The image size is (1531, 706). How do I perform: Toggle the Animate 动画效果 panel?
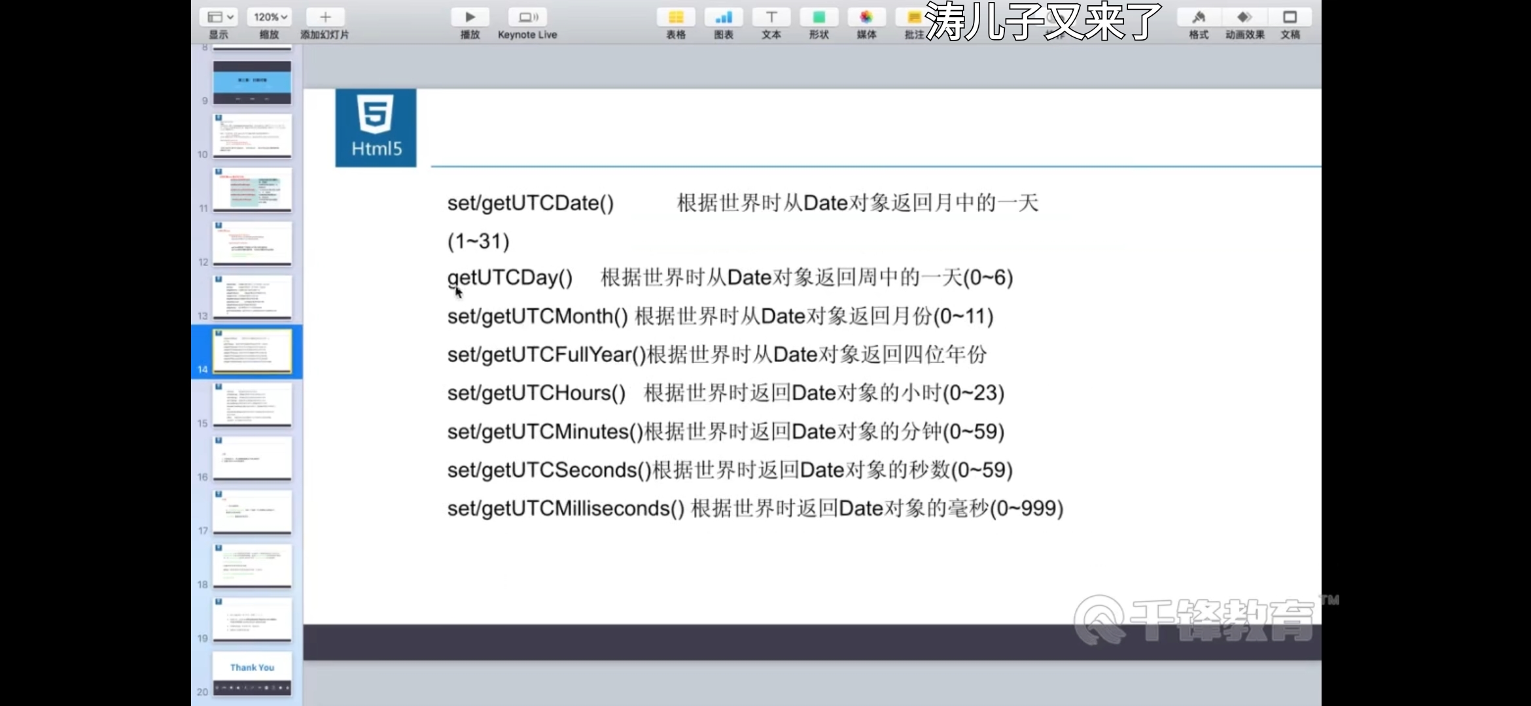(x=1244, y=18)
